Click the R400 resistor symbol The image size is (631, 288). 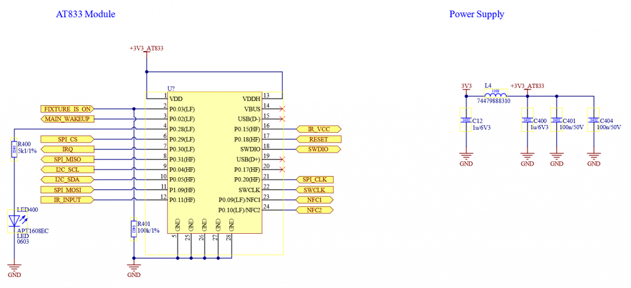coord(14,148)
